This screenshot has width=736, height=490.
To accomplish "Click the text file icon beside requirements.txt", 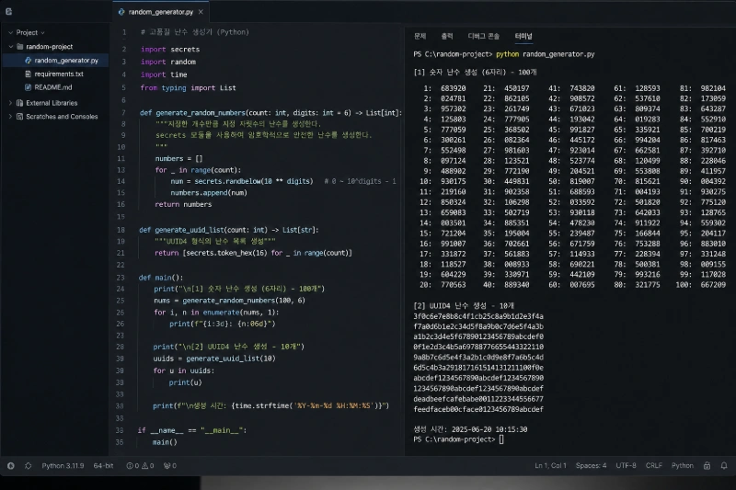I will pos(29,74).
